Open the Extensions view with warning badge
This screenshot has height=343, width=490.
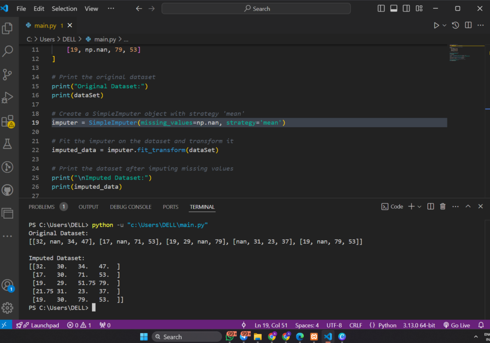pyautogui.click(x=8, y=121)
